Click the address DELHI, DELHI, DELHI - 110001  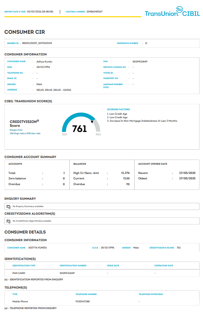click(54, 90)
